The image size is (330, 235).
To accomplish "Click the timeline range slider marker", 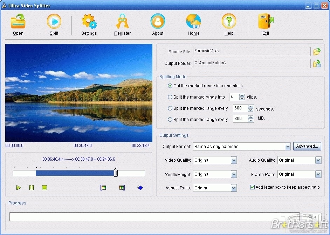I will (116, 173).
